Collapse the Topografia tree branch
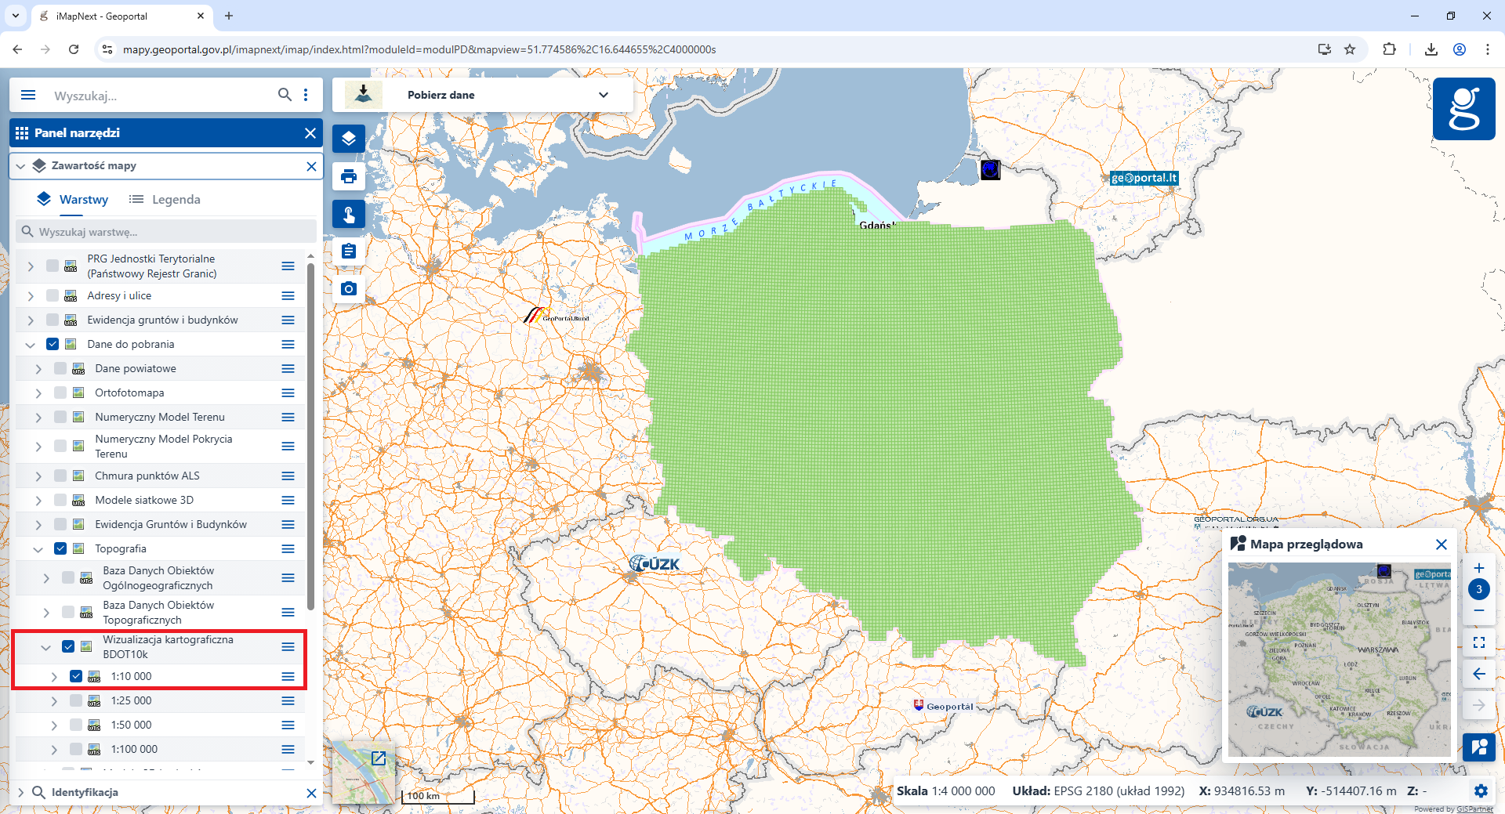This screenshot has width=1505, height=814. tap(38, 548)
